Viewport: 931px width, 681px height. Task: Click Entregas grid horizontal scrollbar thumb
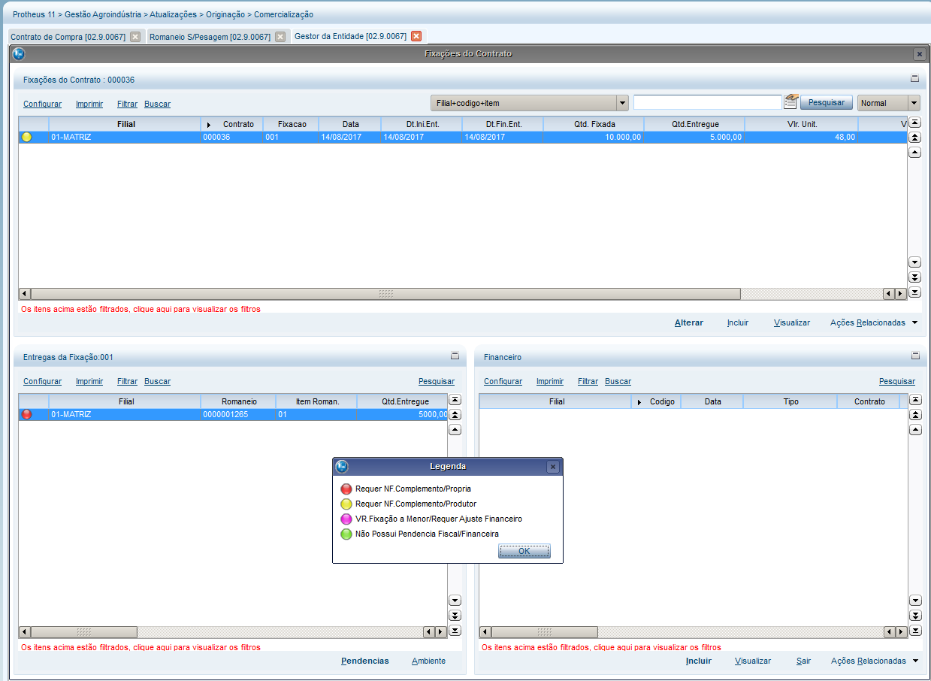[84, 632]
